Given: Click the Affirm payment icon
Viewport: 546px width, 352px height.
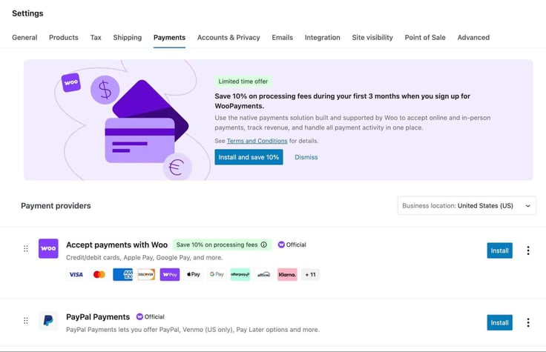Looking at the screenshot, I should coord(263,274).
